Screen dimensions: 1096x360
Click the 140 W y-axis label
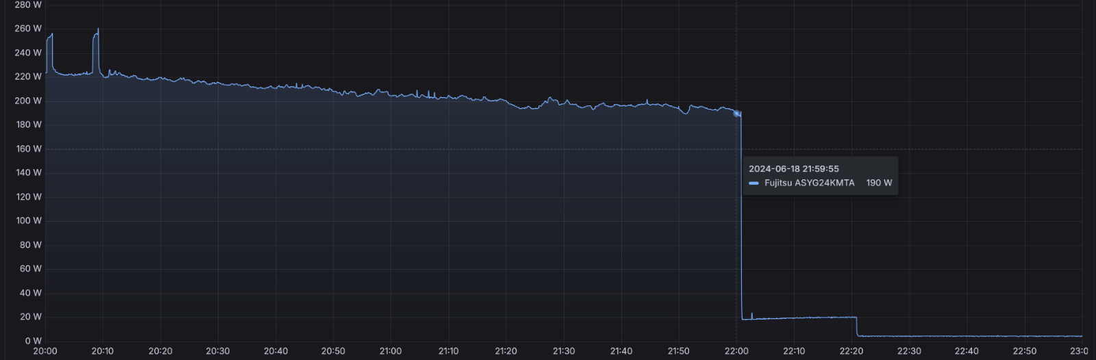29,172
